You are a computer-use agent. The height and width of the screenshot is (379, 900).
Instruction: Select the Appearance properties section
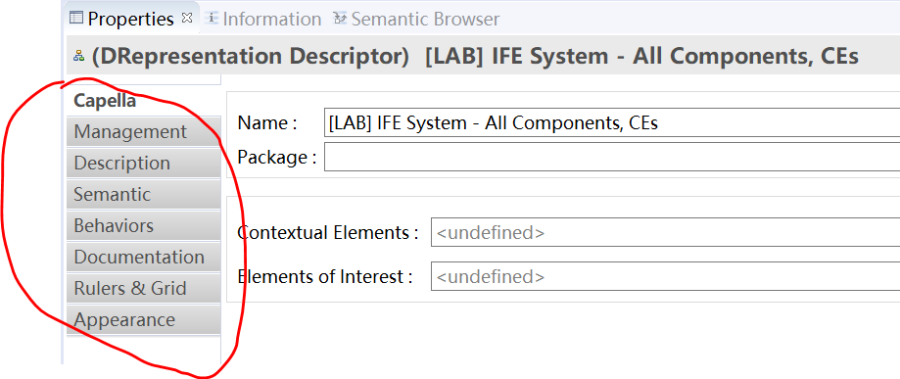(144, 319)
